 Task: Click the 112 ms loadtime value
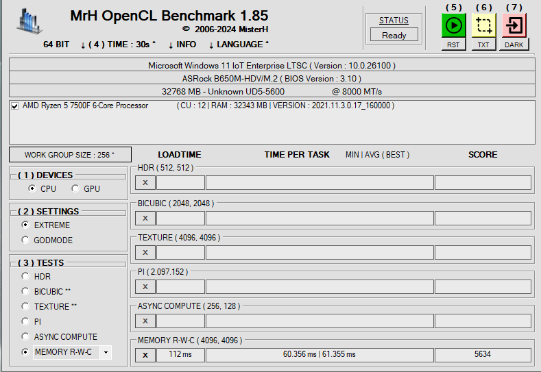coord(180,355)
